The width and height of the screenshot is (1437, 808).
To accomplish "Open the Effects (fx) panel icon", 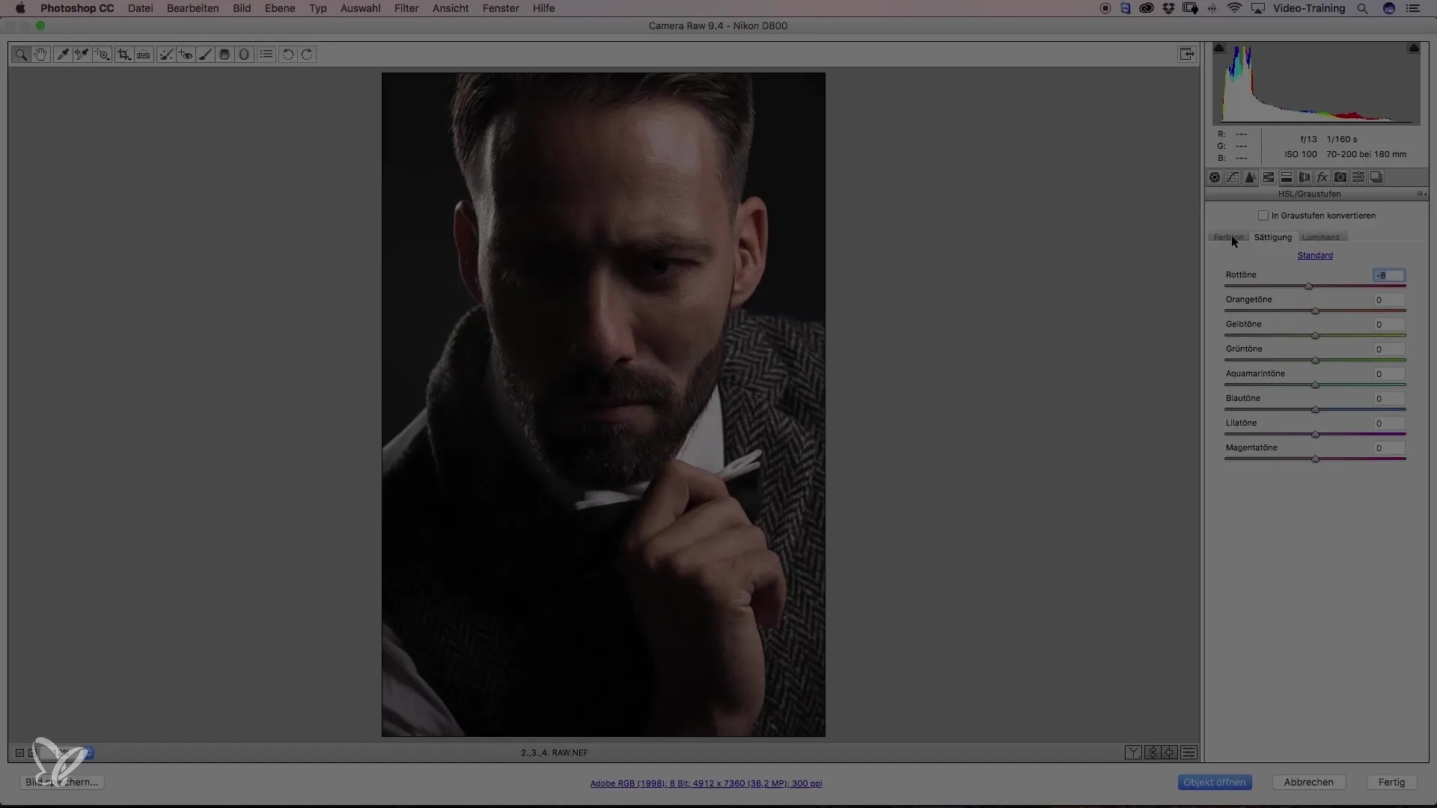I will 1322,177.
